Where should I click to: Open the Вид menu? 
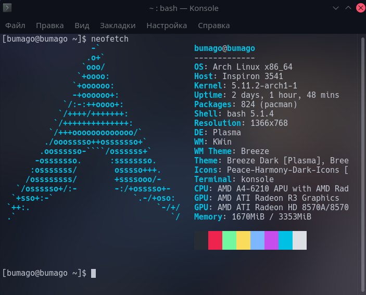pyautogui.click(x=82, y=25)
